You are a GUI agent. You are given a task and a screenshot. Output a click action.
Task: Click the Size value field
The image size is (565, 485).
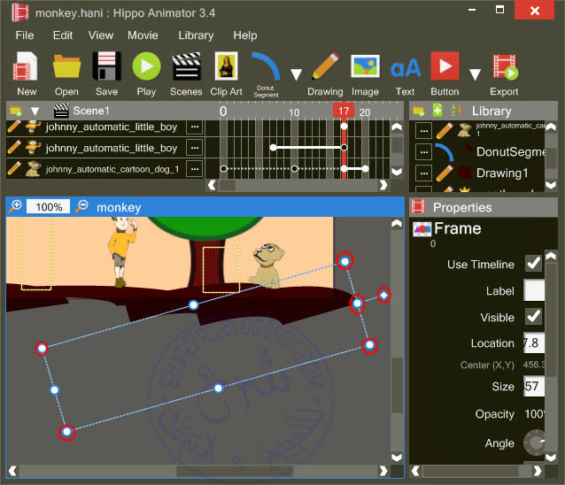click(x=534, y=387)
